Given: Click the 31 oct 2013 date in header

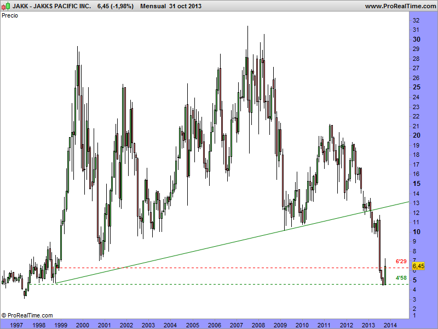Looking at the screenshot, I should tap(185, 6).
